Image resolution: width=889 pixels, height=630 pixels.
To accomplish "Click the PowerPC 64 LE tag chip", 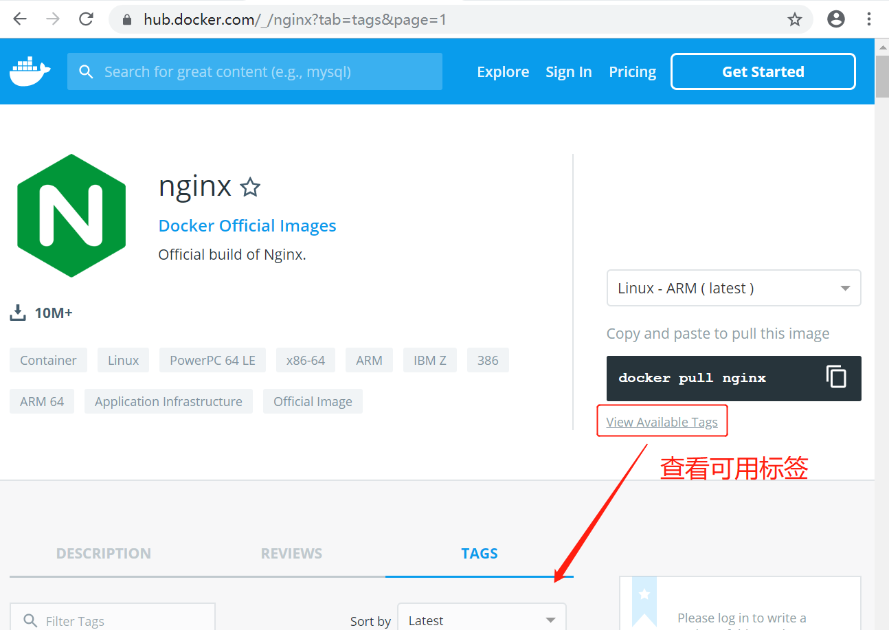I will pyautogui.click(x=213, y=360).
